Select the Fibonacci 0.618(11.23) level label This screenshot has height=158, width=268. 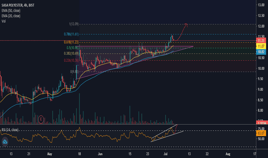tap(71, 42)
